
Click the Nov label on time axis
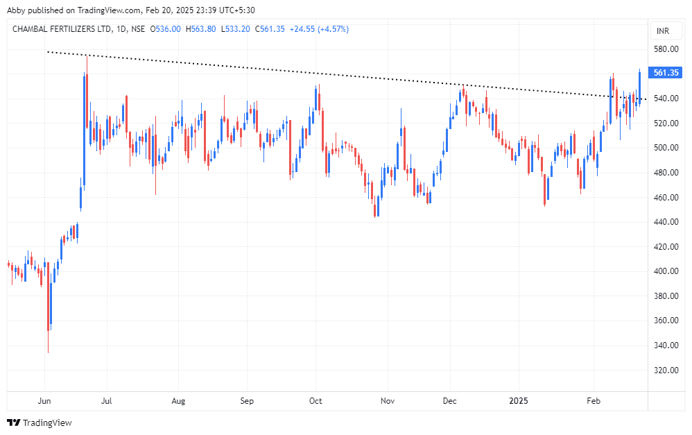(388, 401)
